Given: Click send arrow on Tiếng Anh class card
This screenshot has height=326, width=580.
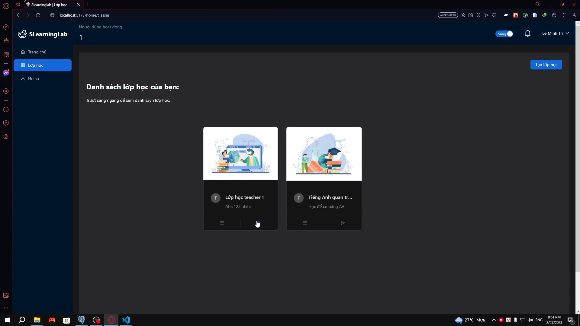Looking at the screenshot, I should coord(343,223).
